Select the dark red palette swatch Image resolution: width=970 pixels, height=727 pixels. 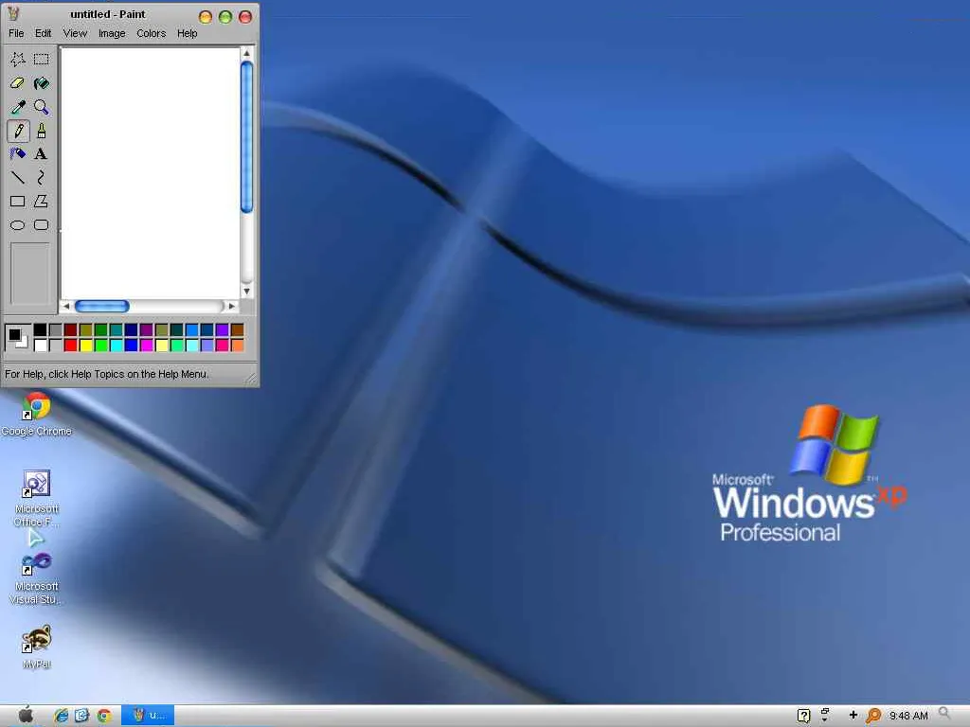pos(70,330)
